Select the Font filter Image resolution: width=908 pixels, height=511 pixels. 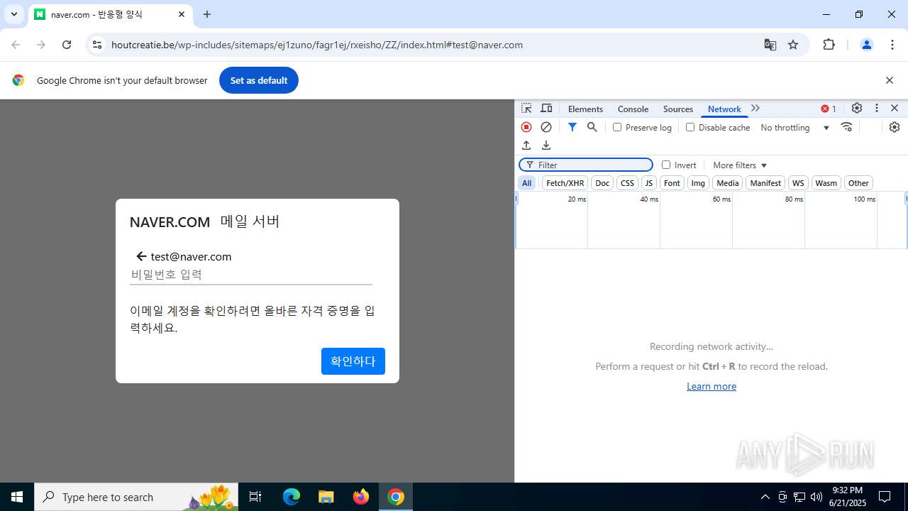[x=672, y=183]
